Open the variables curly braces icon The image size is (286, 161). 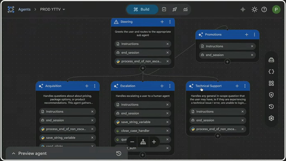271,72
